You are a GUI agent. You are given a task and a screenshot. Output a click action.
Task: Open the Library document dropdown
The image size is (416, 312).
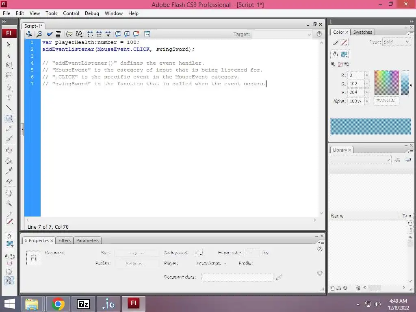pos(361,160)
